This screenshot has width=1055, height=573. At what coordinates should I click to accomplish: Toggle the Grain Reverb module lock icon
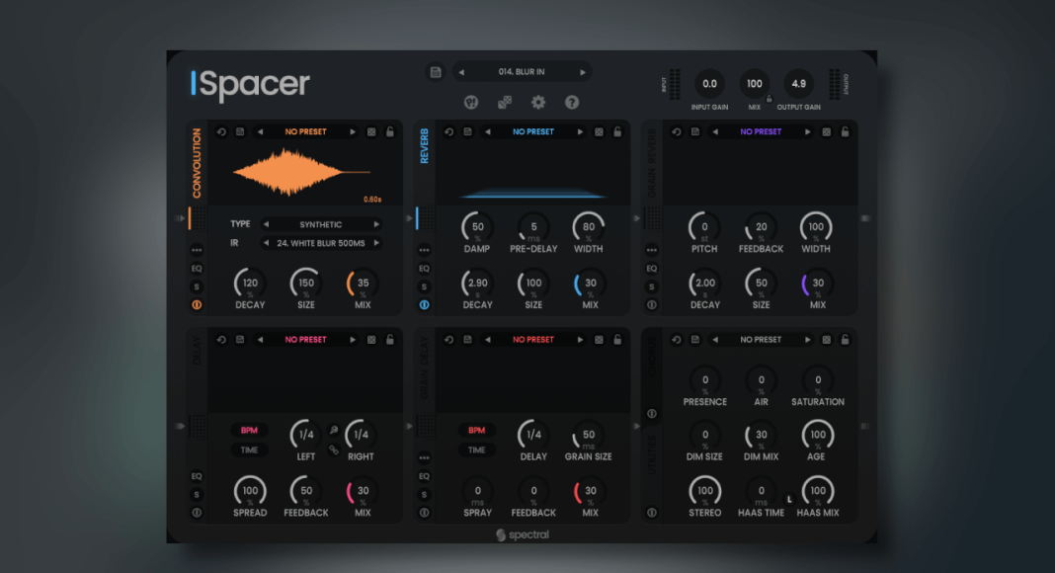[845, 131]
